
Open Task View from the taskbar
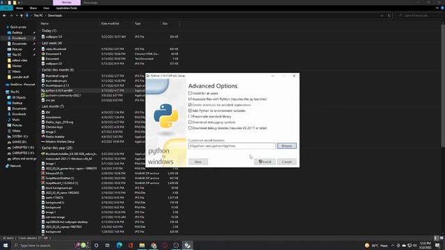(107, 245)
